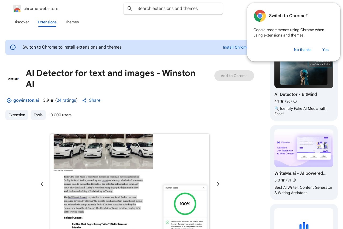Confirm with Yes in Chrome popup
This screenshot has width=343, height=229.
pos(325,50)
